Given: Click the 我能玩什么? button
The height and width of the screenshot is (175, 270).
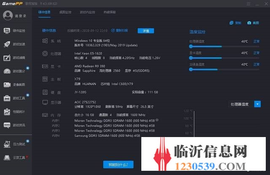Looking at the screenshot, I should (x=118, y=165).
